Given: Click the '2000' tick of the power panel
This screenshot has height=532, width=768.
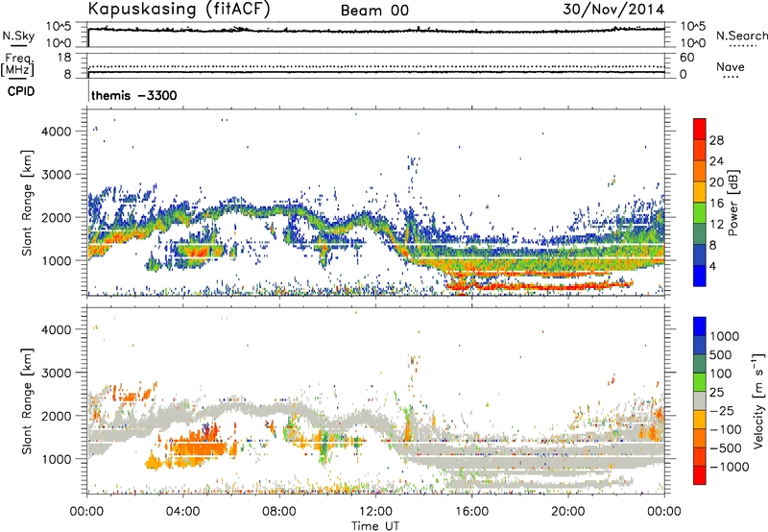Looking at the screenshot, I should coord(57,217).
